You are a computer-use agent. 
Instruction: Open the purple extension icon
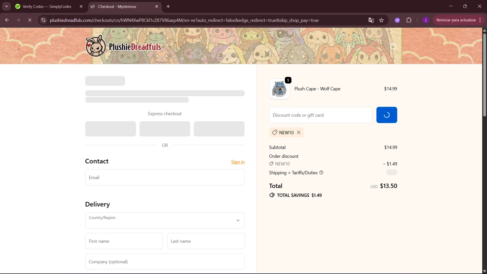click(397, 20)
